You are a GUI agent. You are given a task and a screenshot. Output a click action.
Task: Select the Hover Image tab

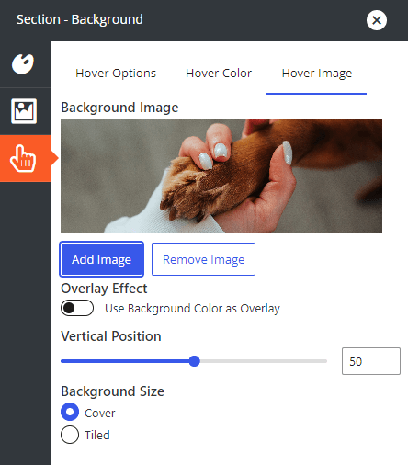click(317, 74)
